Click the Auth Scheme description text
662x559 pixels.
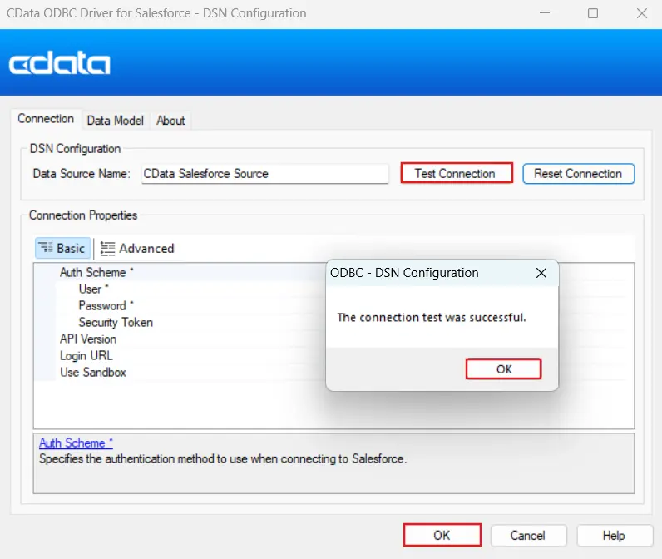[x=223, y=459]
